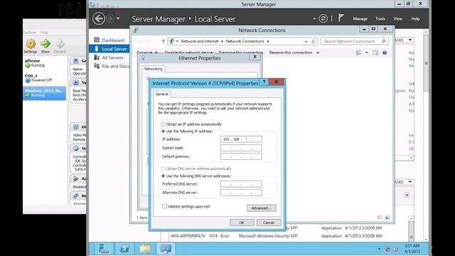Select 'Obtain an IP address automatically'

[163, 124]
